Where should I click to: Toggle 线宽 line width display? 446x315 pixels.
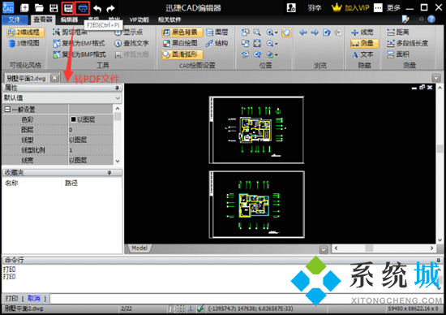click(x=362, y=32)
